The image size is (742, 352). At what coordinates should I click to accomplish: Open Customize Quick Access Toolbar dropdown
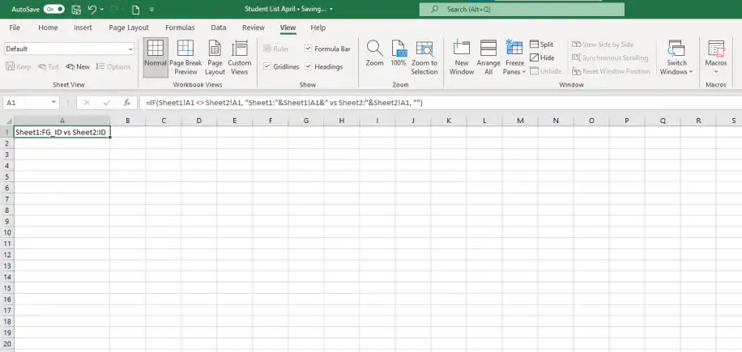pyautogui.click(x=151, y=10)
